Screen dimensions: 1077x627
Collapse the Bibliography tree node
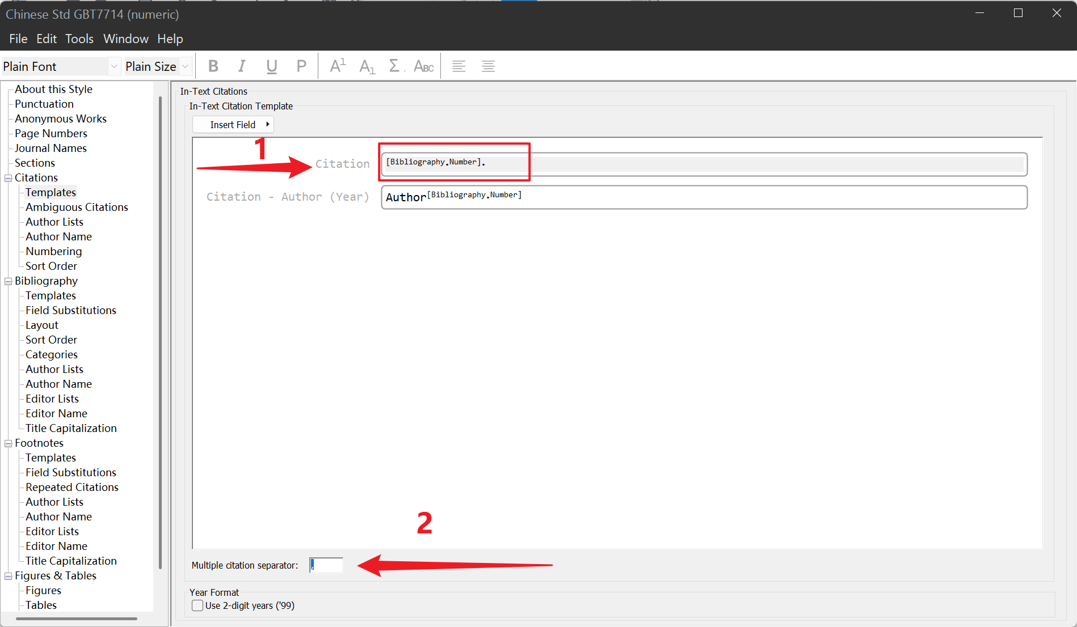click(9, 281)
